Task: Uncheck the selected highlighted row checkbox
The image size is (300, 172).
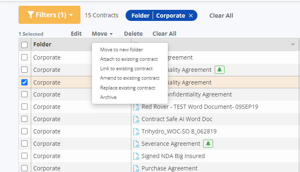Action: (x=24, y=82)
